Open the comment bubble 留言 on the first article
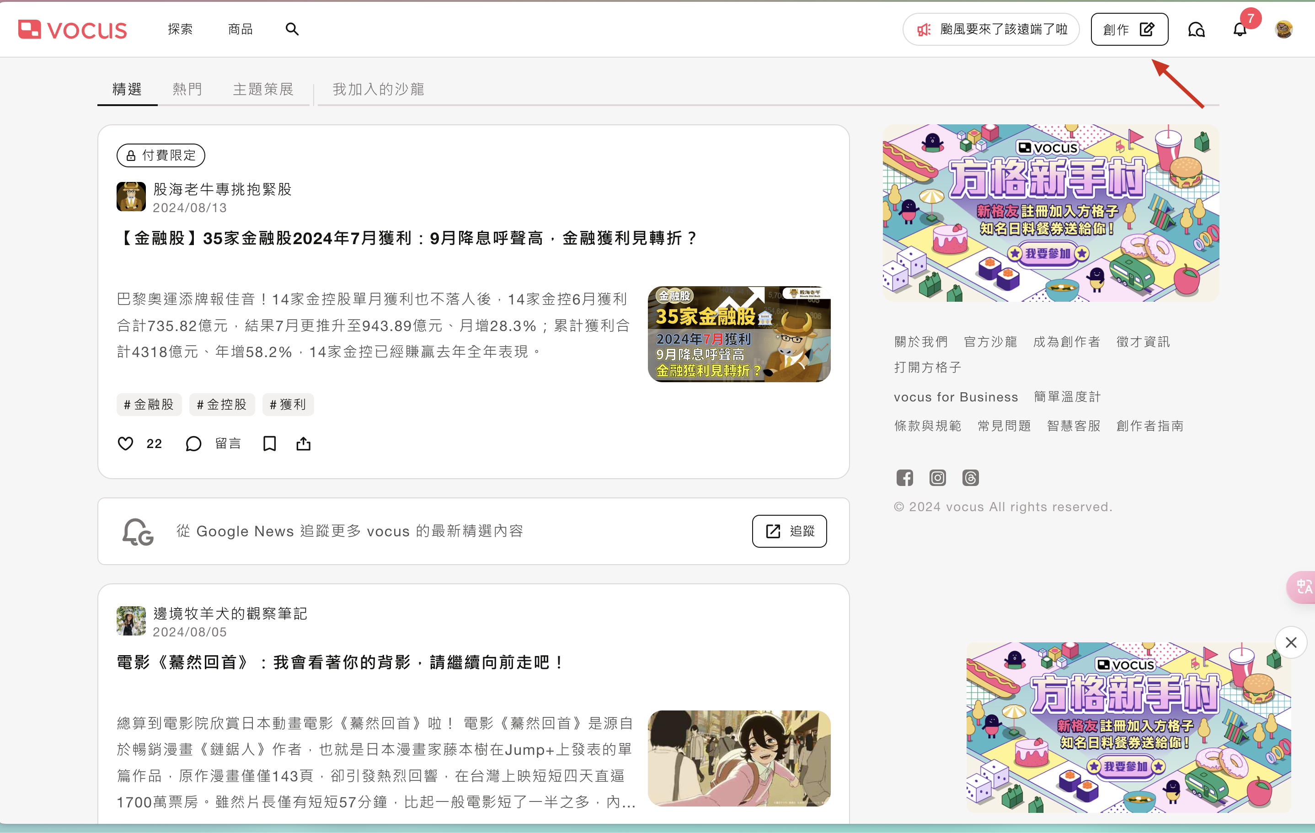The image size is (1315, 833). point(194,443)
